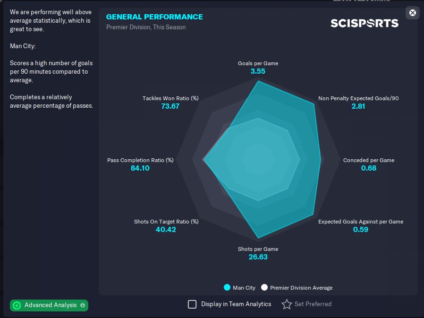424x318 pixels.
Task: Click the Set Preferred label
Action: click(313, 304)
